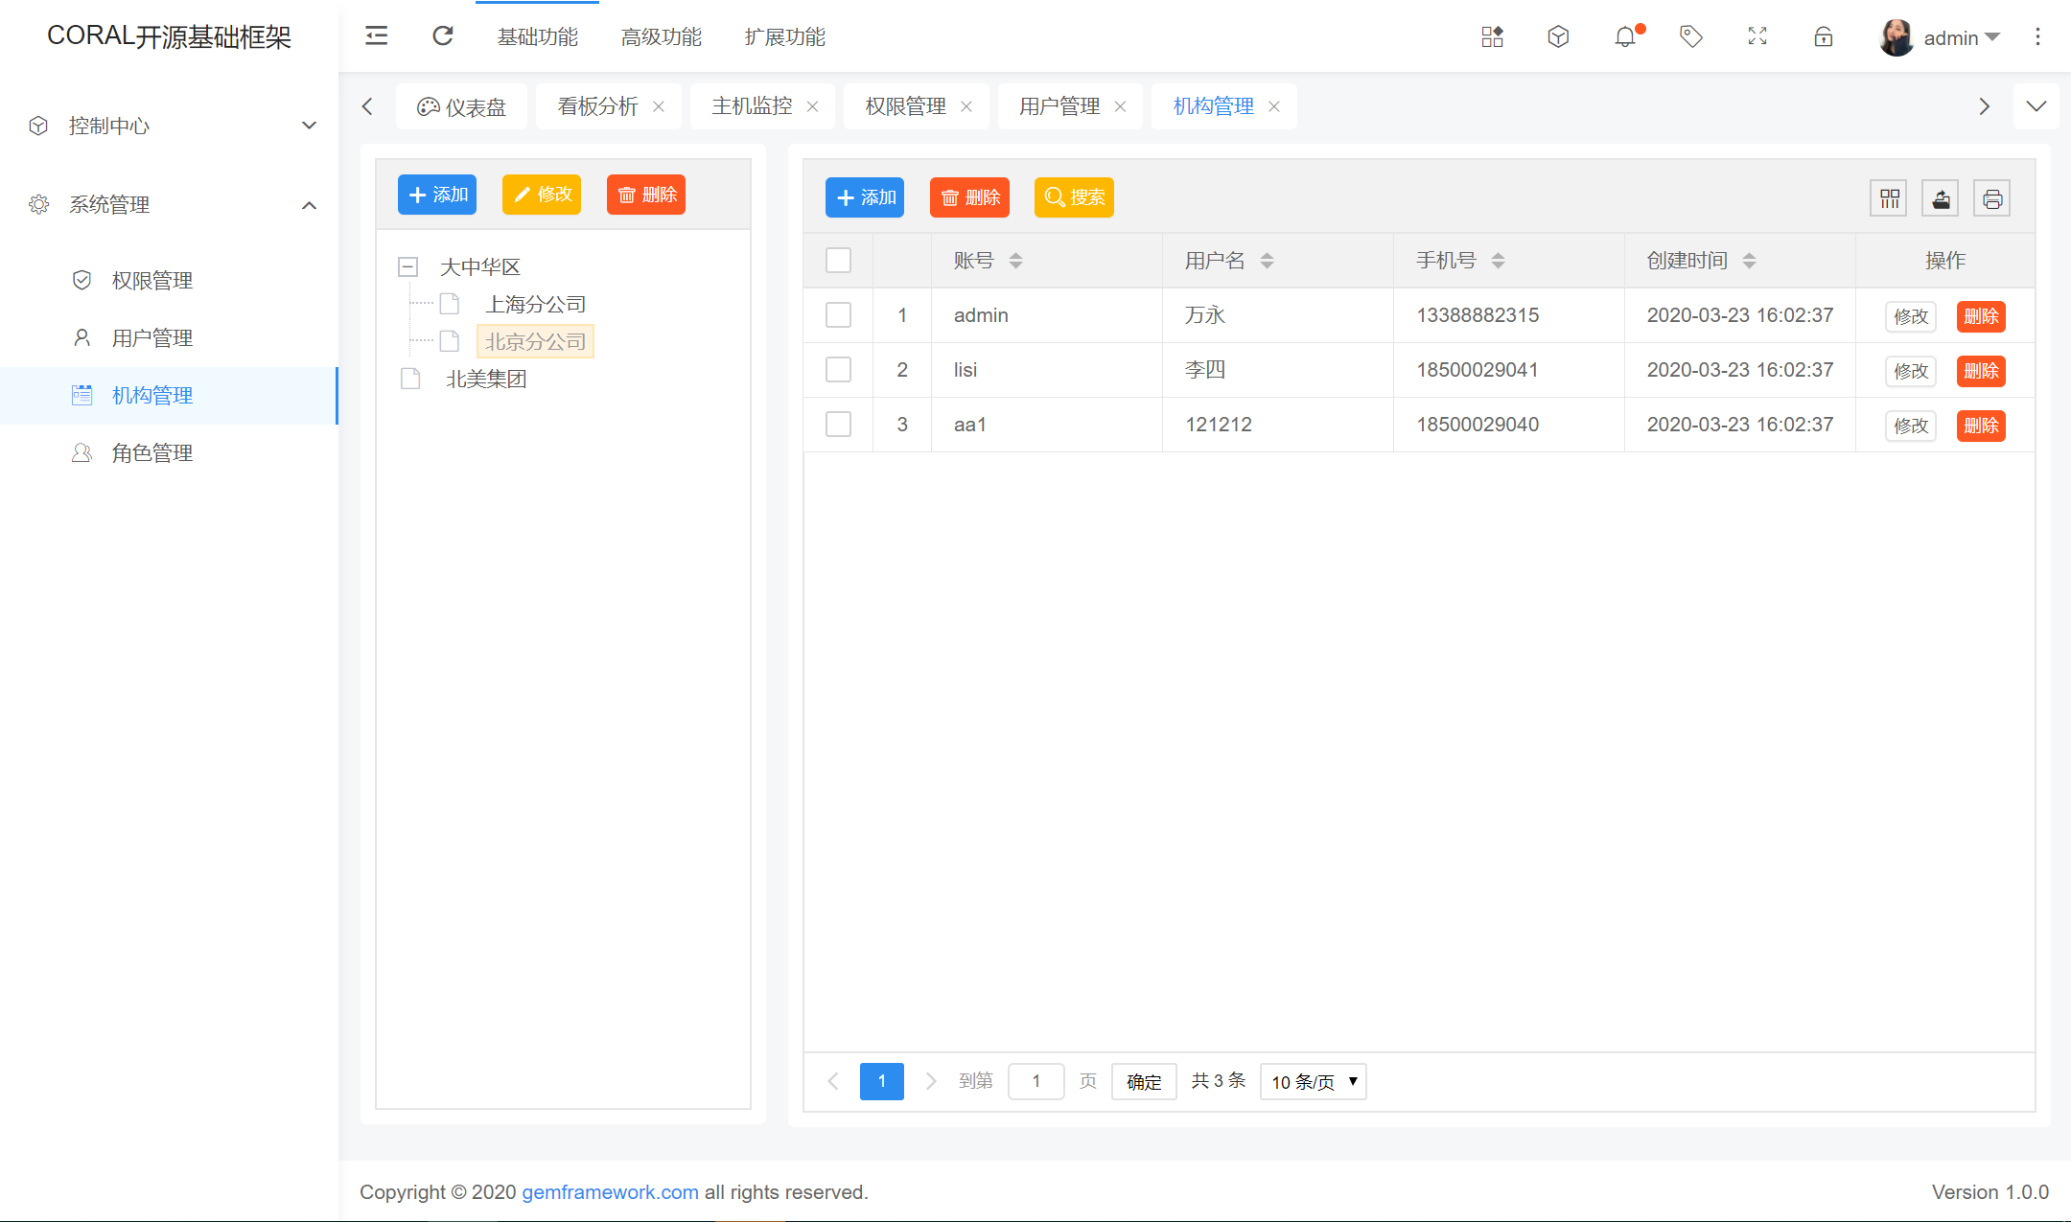Switch to the 主机监控 tab
The width and height of the screenshot is (2071, 1222).
(752, 106)
